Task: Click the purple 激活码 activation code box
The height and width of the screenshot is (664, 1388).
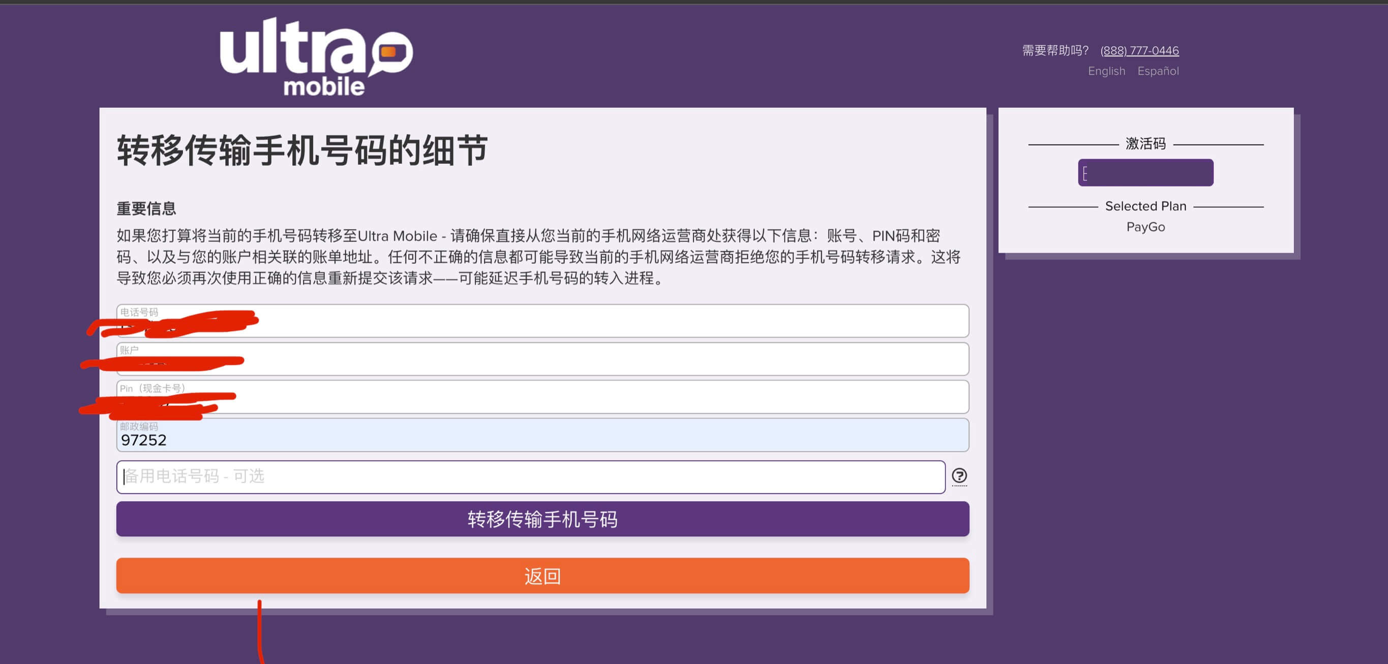Action: coord(1145,172)
